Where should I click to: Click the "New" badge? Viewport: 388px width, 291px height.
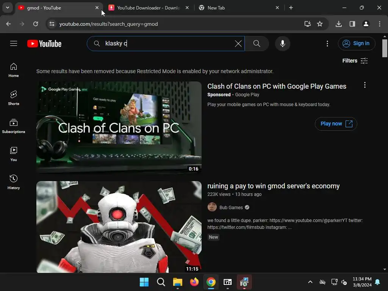pos(213,237)
